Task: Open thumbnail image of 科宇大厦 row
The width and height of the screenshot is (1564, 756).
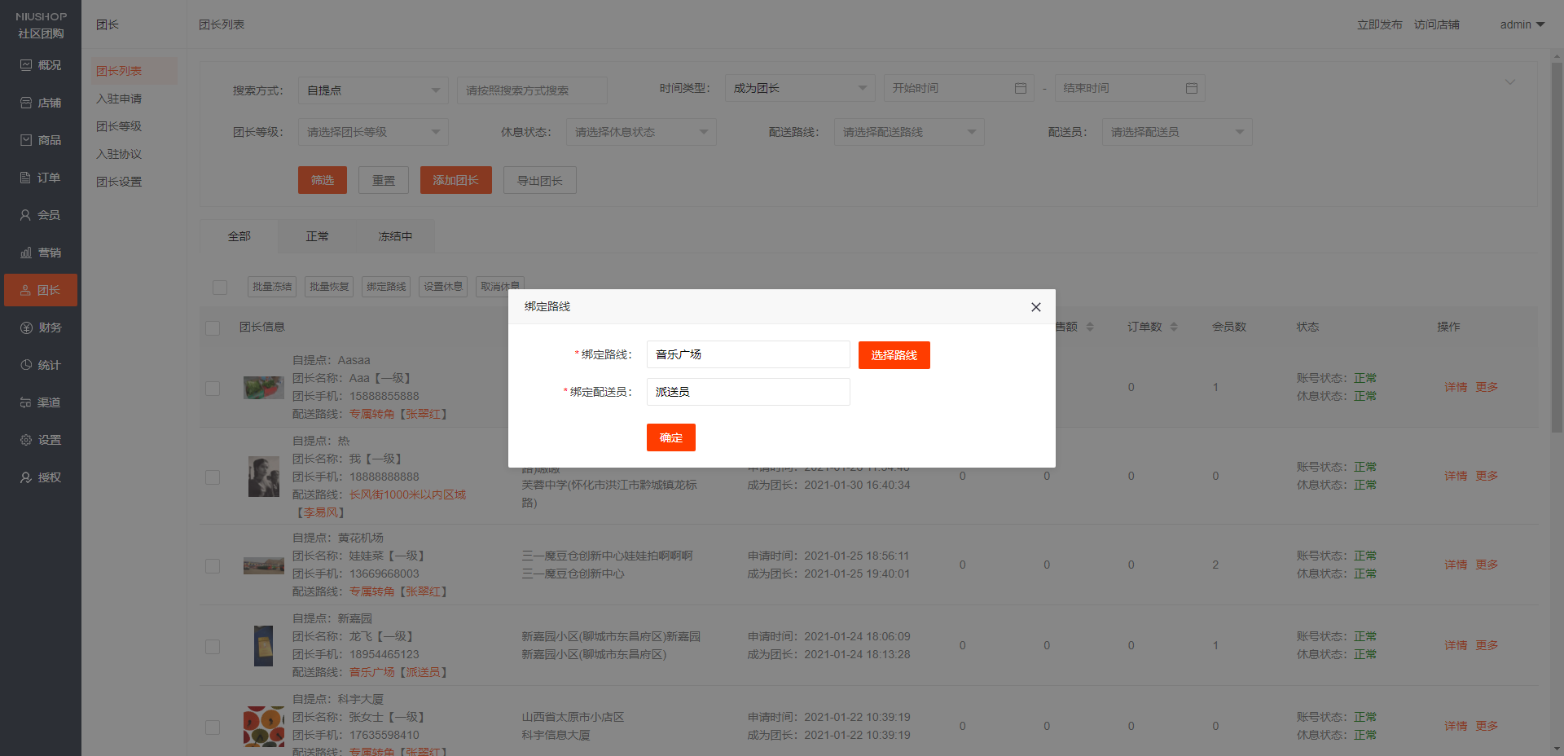Action: tap(264, 727)
